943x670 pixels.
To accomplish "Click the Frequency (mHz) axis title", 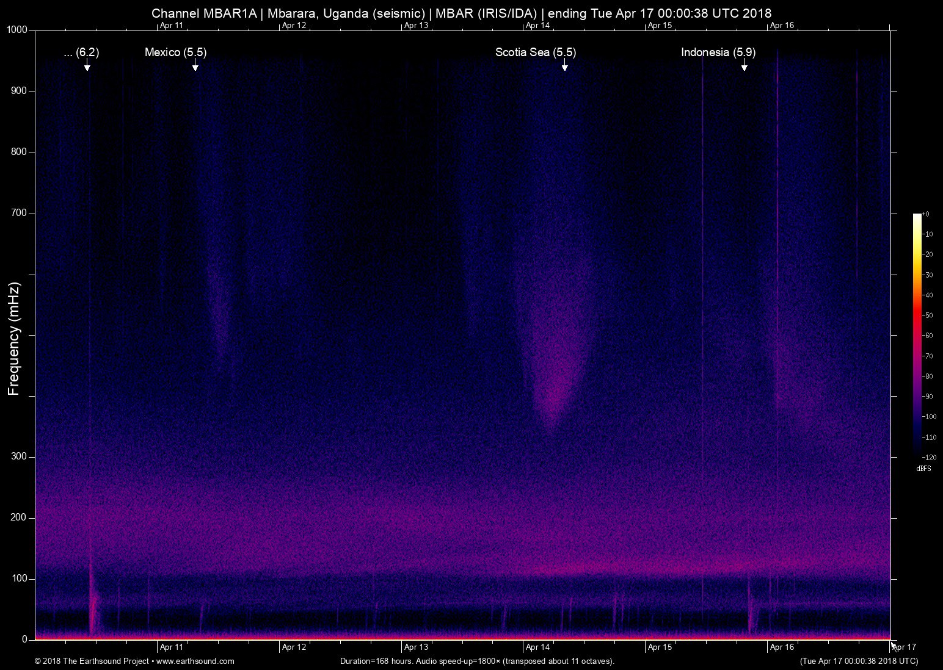I will [x=14, y=339].
